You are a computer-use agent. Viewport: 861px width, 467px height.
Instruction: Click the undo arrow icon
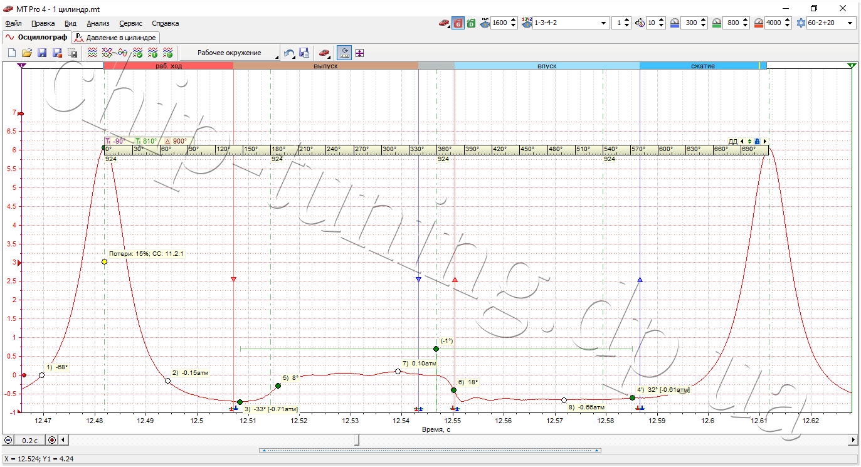coord(289,53)
